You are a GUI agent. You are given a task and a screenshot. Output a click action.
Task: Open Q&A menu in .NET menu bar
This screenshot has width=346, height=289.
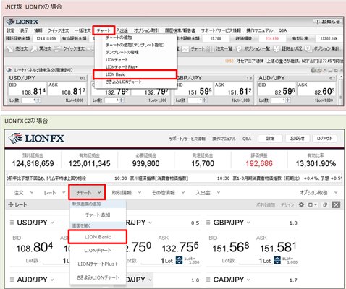point(282,30)
